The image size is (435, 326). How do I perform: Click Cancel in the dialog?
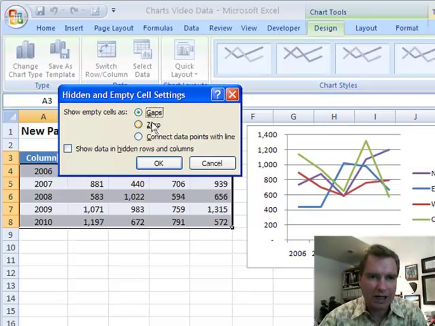point(212,163)
